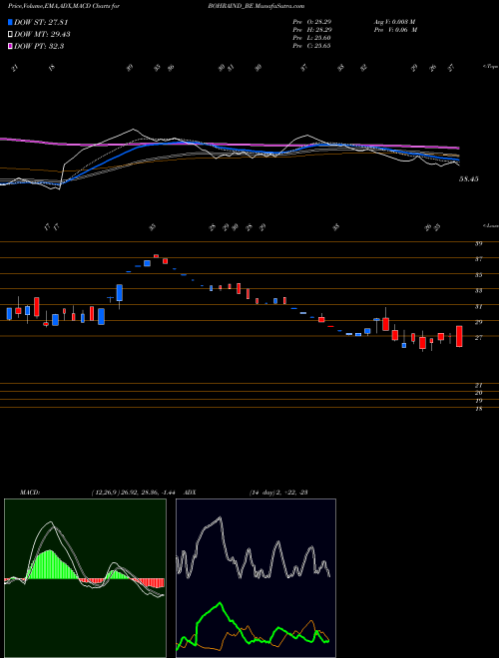The height and width of the screenshot is (658, 499).
Task: Click the 'Pre H: 28.29' value
Action: click(313, 30)
